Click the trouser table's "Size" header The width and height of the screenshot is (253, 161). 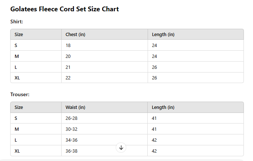coord(19,107)
